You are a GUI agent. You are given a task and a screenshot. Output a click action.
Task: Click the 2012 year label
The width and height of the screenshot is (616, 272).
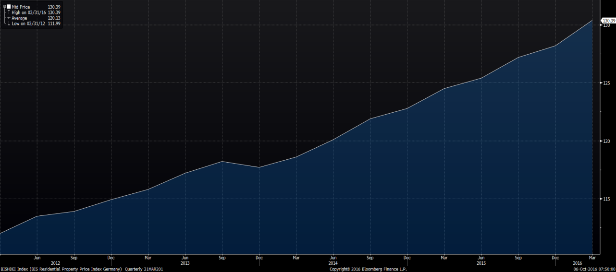click(x=55, y=263)
